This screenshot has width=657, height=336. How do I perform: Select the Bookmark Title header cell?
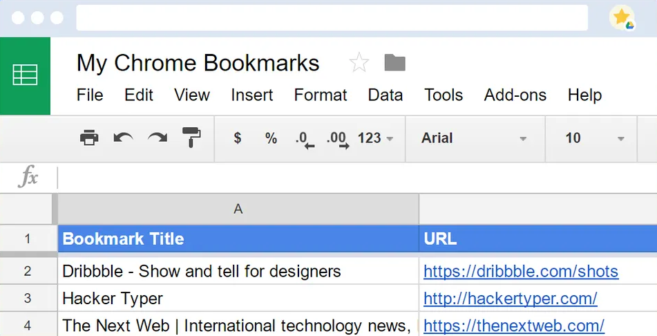[238, 239]
